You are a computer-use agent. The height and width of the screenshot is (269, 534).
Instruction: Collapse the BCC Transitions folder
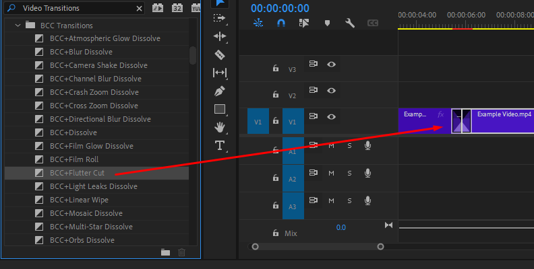(17, 25)
